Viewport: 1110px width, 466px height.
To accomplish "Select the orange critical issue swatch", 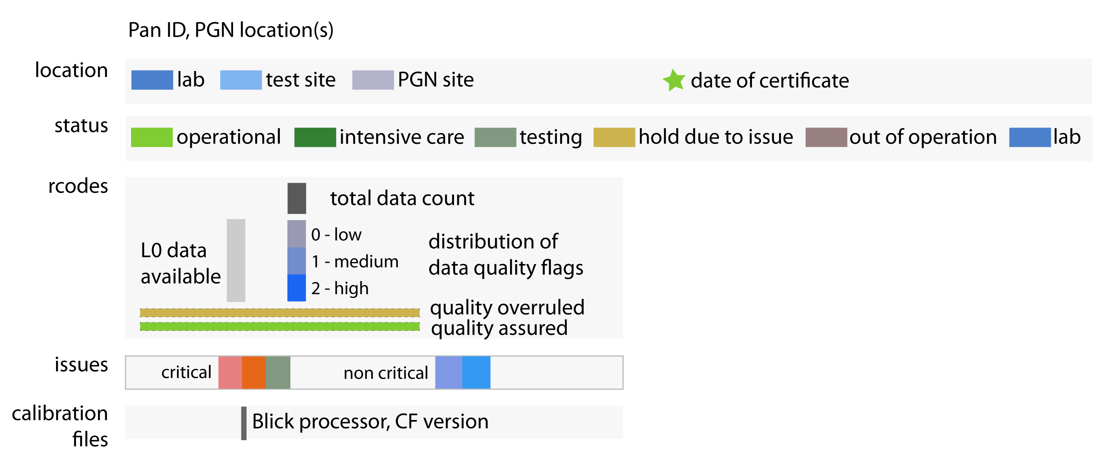I will click(x=254, y=372).
